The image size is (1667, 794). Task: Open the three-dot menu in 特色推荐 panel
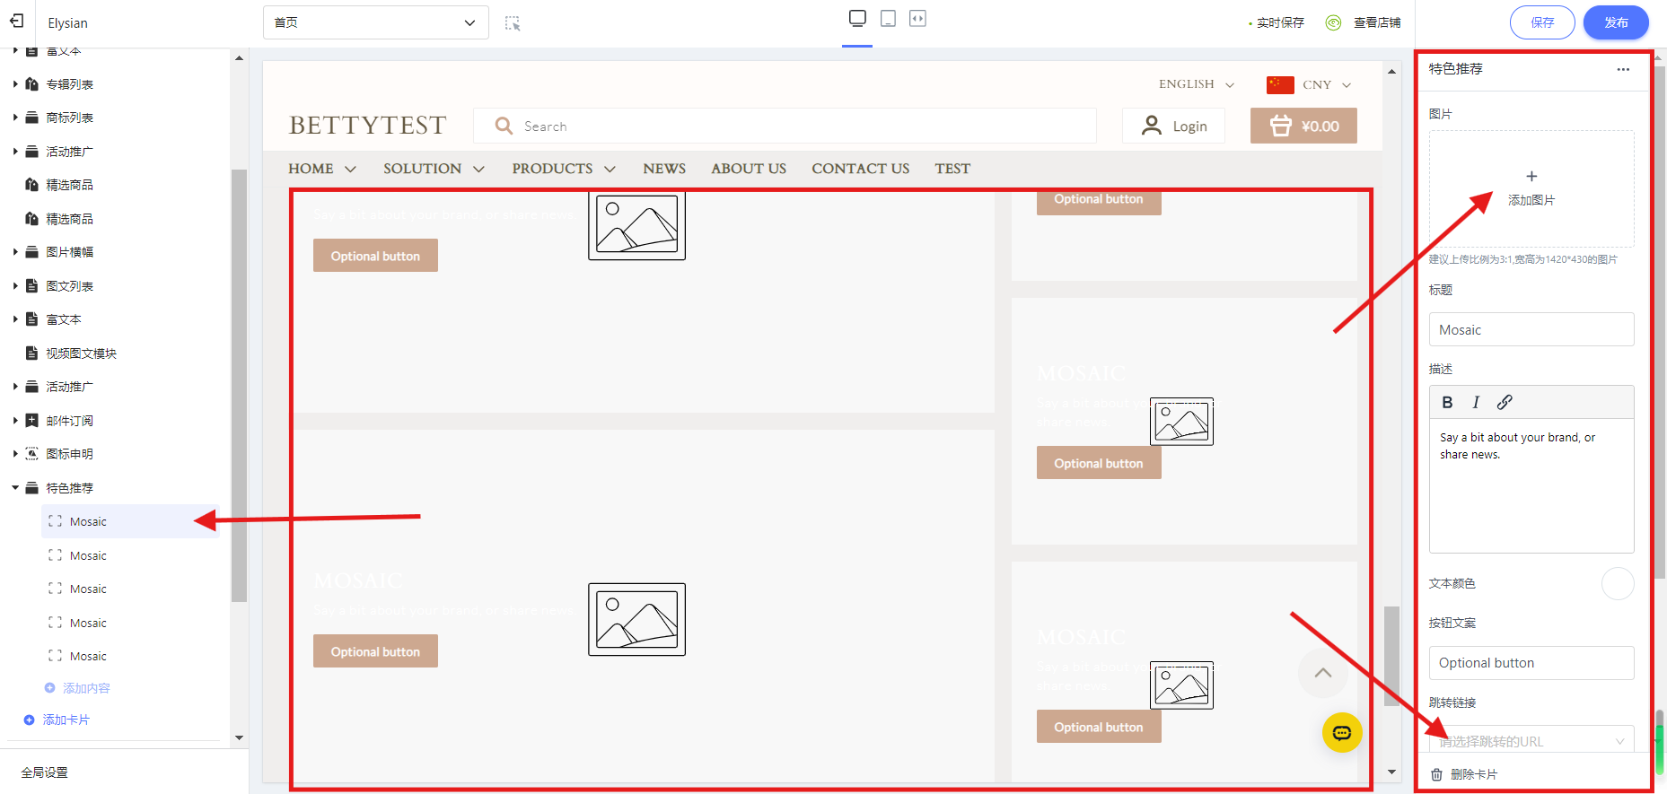1623,69
